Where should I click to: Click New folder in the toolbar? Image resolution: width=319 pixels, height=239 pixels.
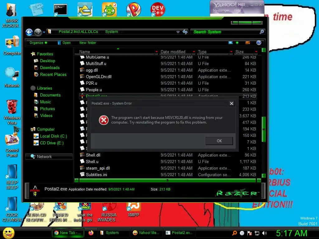pyautogui.click(x=88, y=43)
